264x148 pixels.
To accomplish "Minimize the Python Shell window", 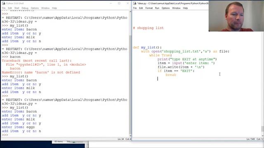I will 111,3.
